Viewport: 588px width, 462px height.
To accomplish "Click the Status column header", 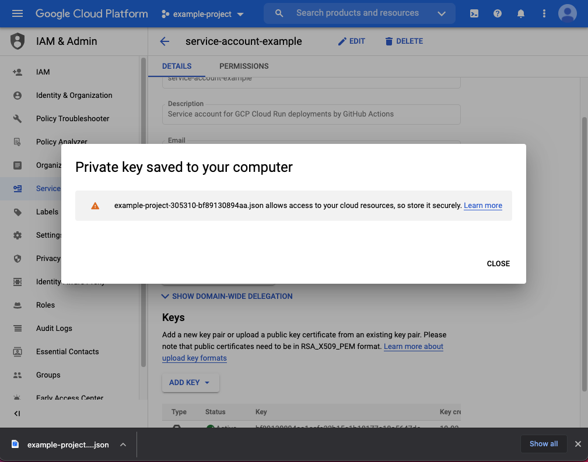I will pos(215,412).
